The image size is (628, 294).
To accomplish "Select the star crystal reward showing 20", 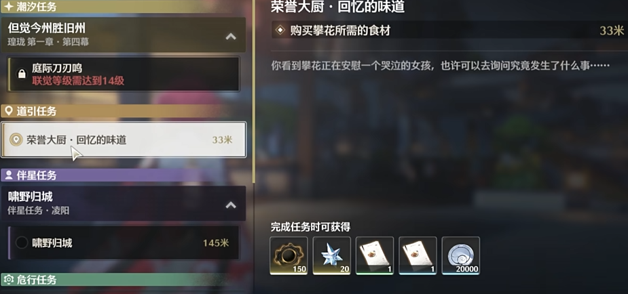I will click(331, 255).
